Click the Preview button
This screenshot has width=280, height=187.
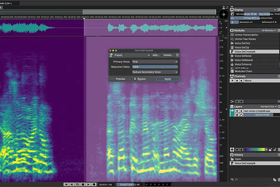click(120, 79)
